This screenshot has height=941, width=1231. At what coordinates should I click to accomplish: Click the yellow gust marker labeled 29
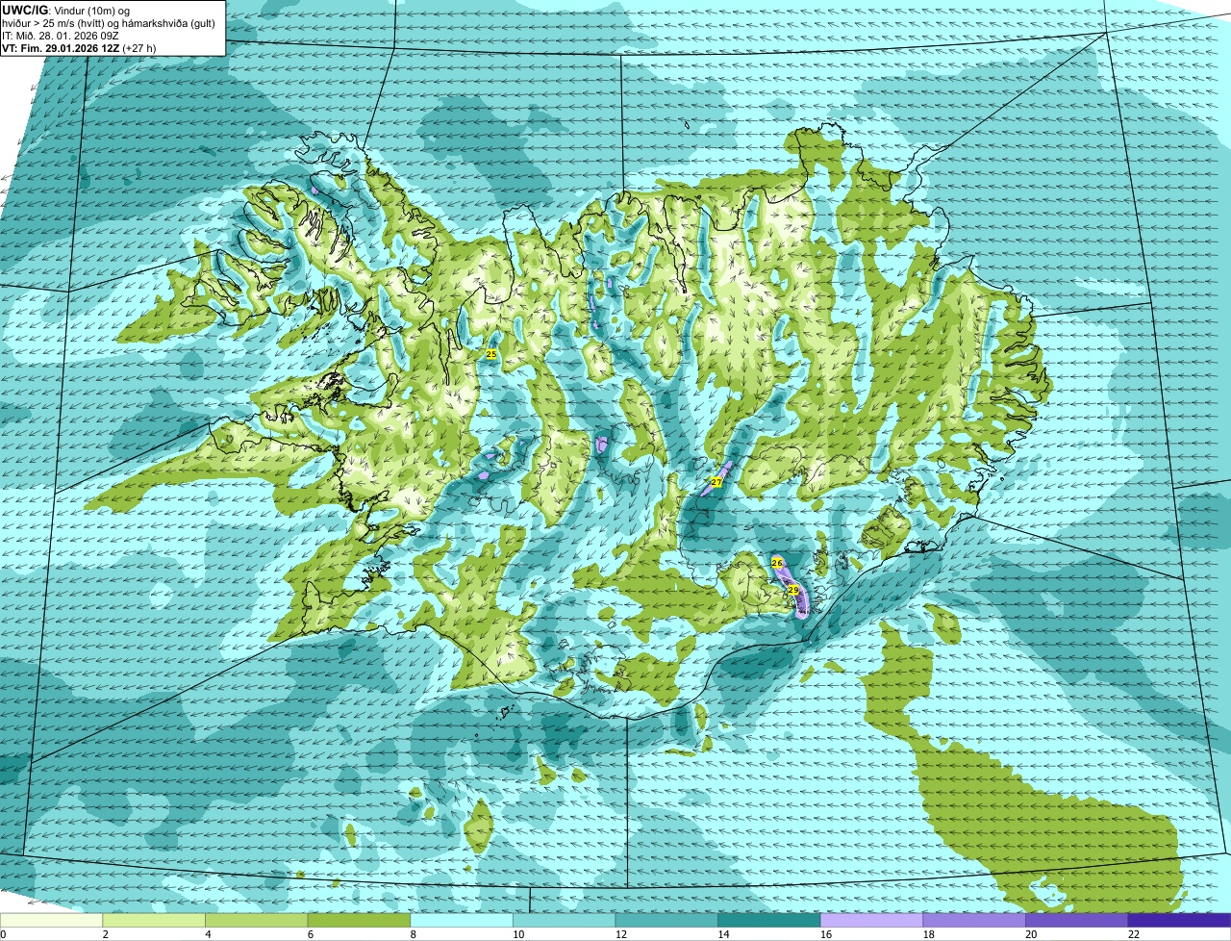(793, 590)
